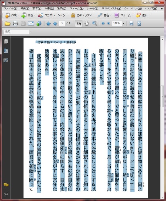Expand the セキュリティ dropdown
The height and width of the screenshot is (201, 166).
pos(94,15)
